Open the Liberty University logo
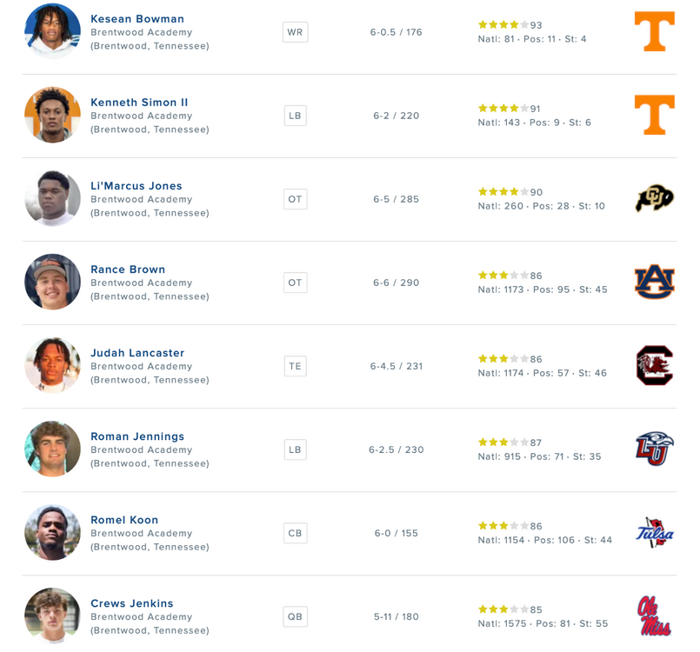Screen dimensions: 700x652 655,449
